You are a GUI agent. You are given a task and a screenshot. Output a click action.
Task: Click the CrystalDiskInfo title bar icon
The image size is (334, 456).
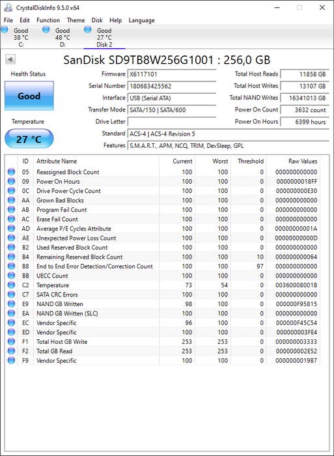(8, 7)
